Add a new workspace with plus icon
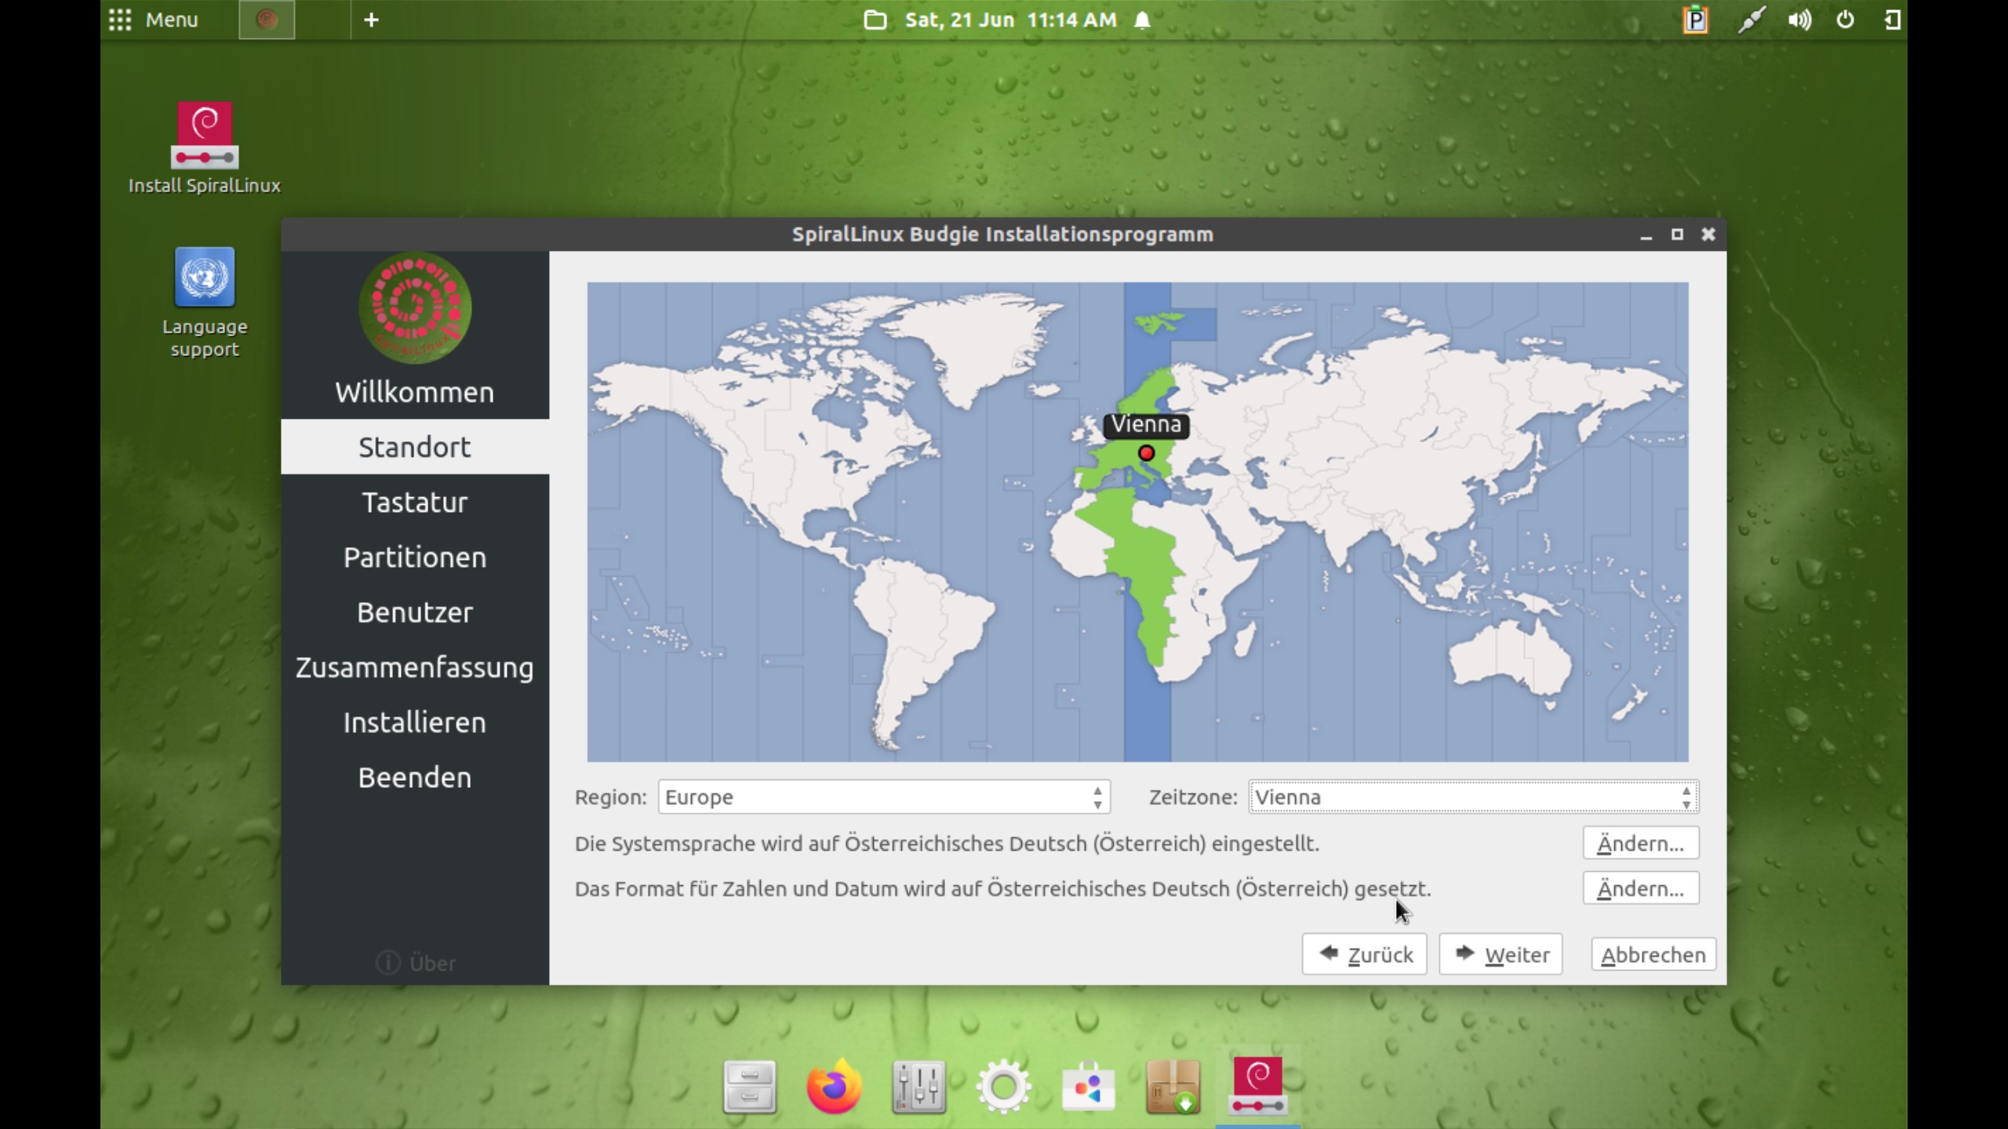This screenshot has width=2008, height=1129. click(x=371, y=20)
